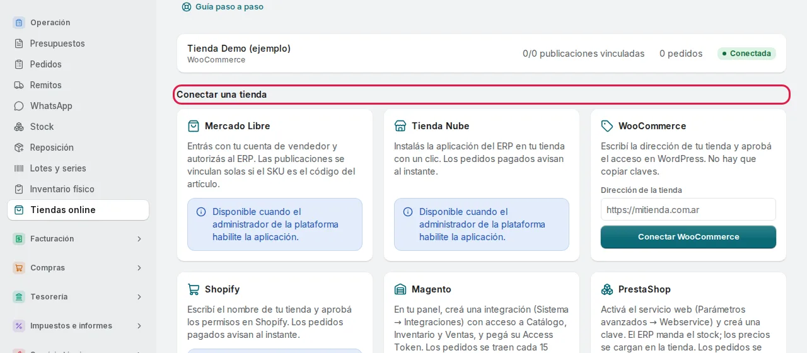Click the Tienda Nube availability notice text
Screen dimensions: 807x353
click(482, 224)
